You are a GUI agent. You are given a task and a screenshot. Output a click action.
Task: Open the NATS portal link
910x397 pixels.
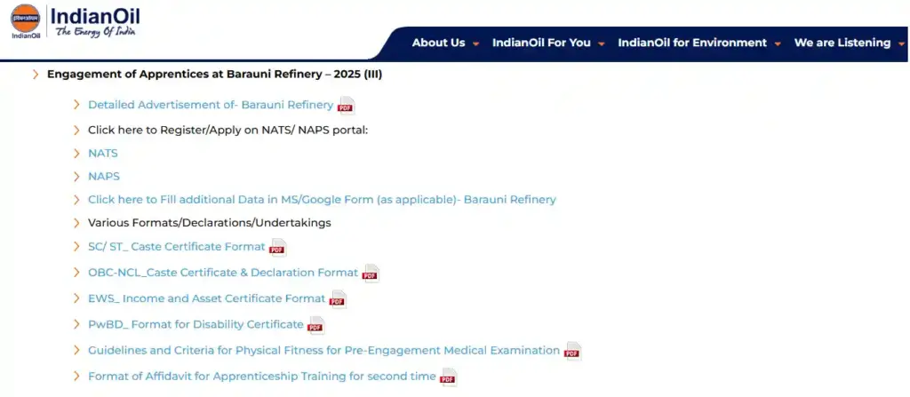click(103, 153)
